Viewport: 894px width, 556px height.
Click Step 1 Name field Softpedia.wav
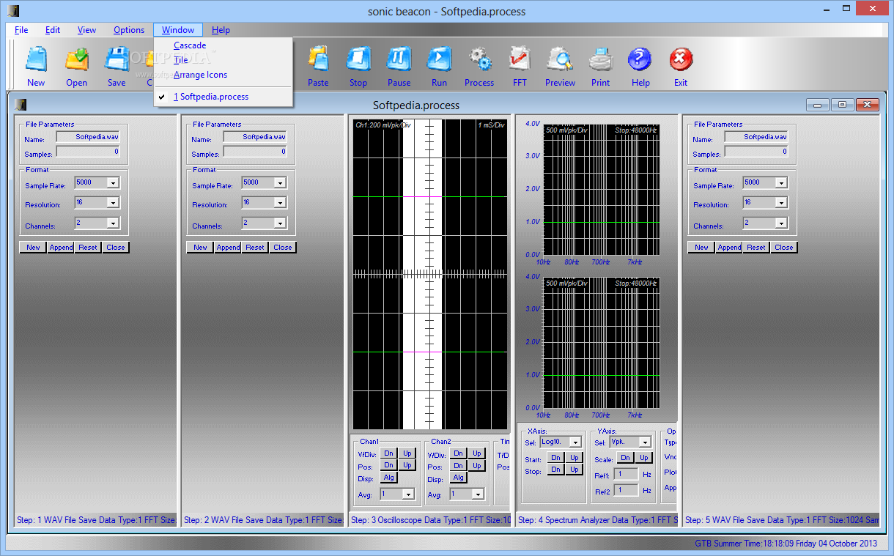click(88, 137)
